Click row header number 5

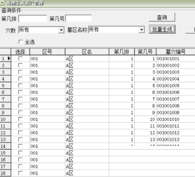[x=5, y=85]
